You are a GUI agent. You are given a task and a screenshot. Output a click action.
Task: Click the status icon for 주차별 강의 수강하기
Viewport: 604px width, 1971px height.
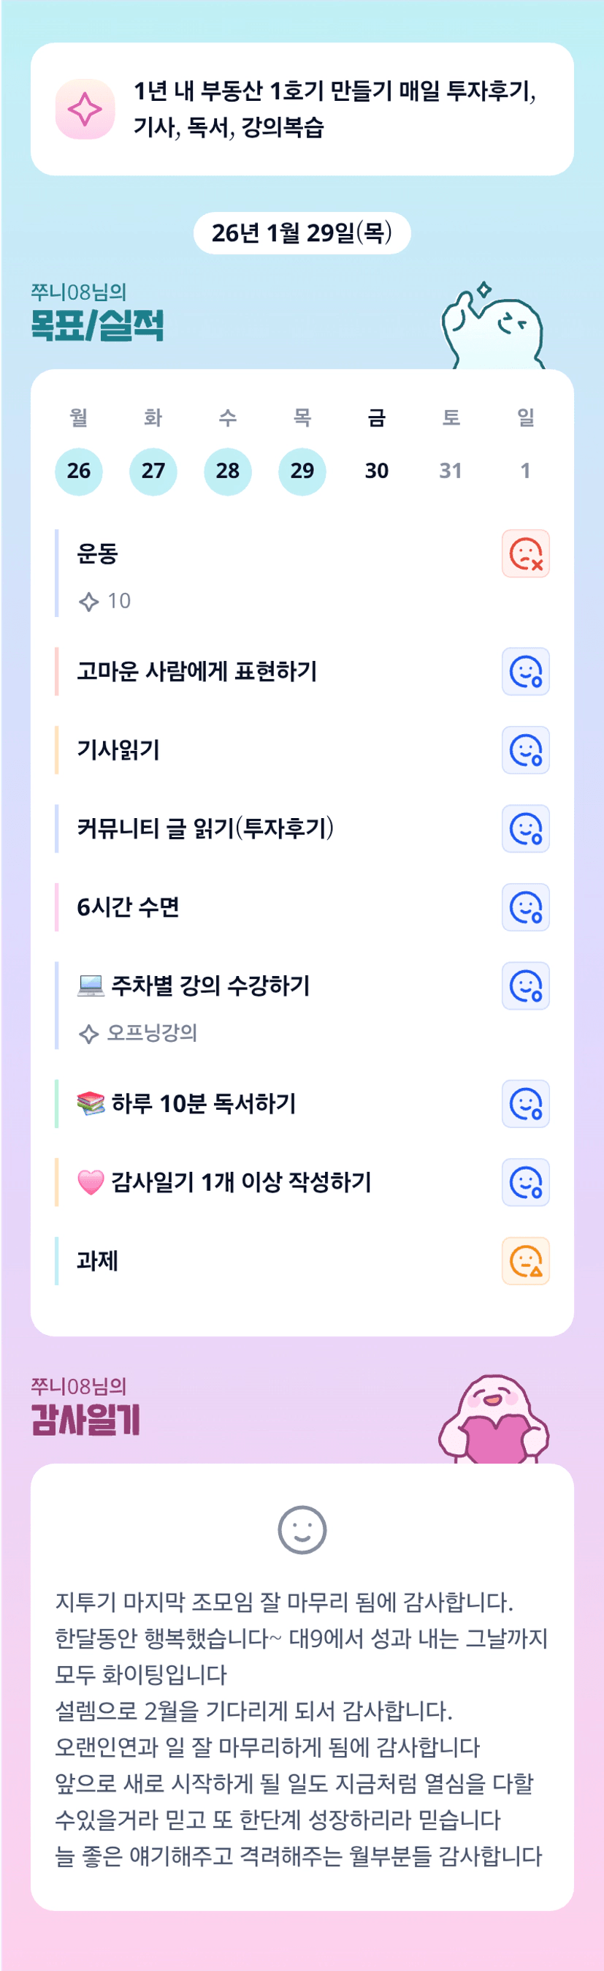click(525, 985)
